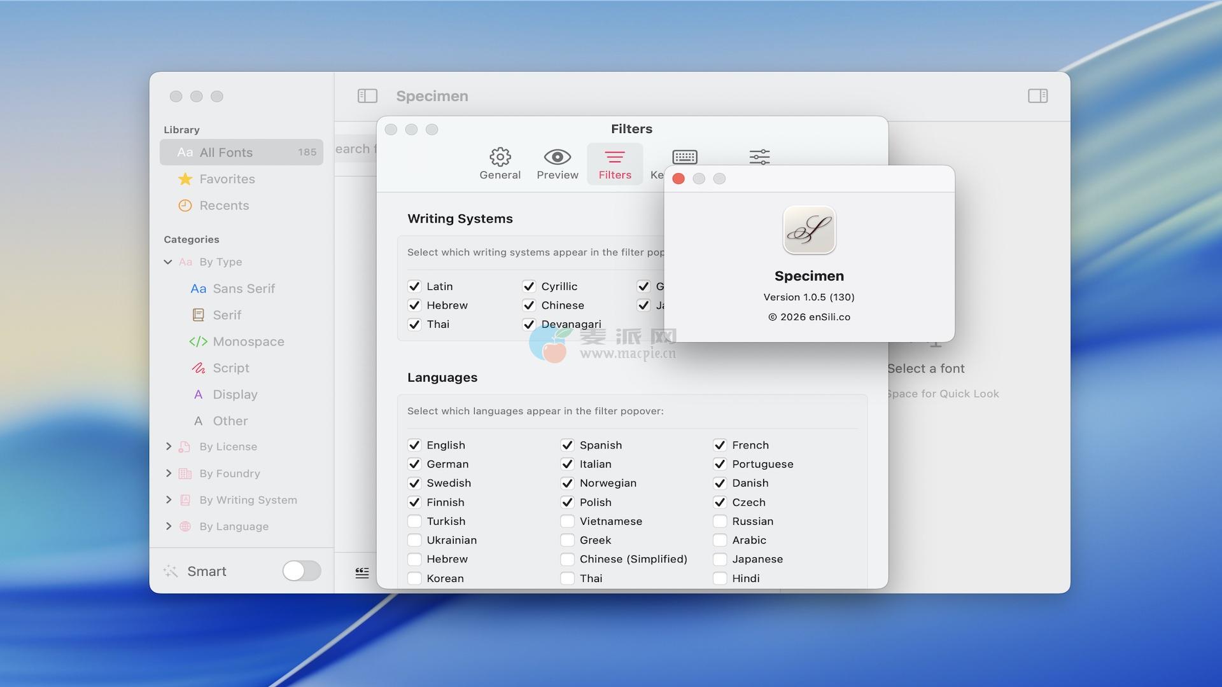Enable the Smart toggle switch
The width and height of the screenshot is (1222, 687).
tap(302, 571)
